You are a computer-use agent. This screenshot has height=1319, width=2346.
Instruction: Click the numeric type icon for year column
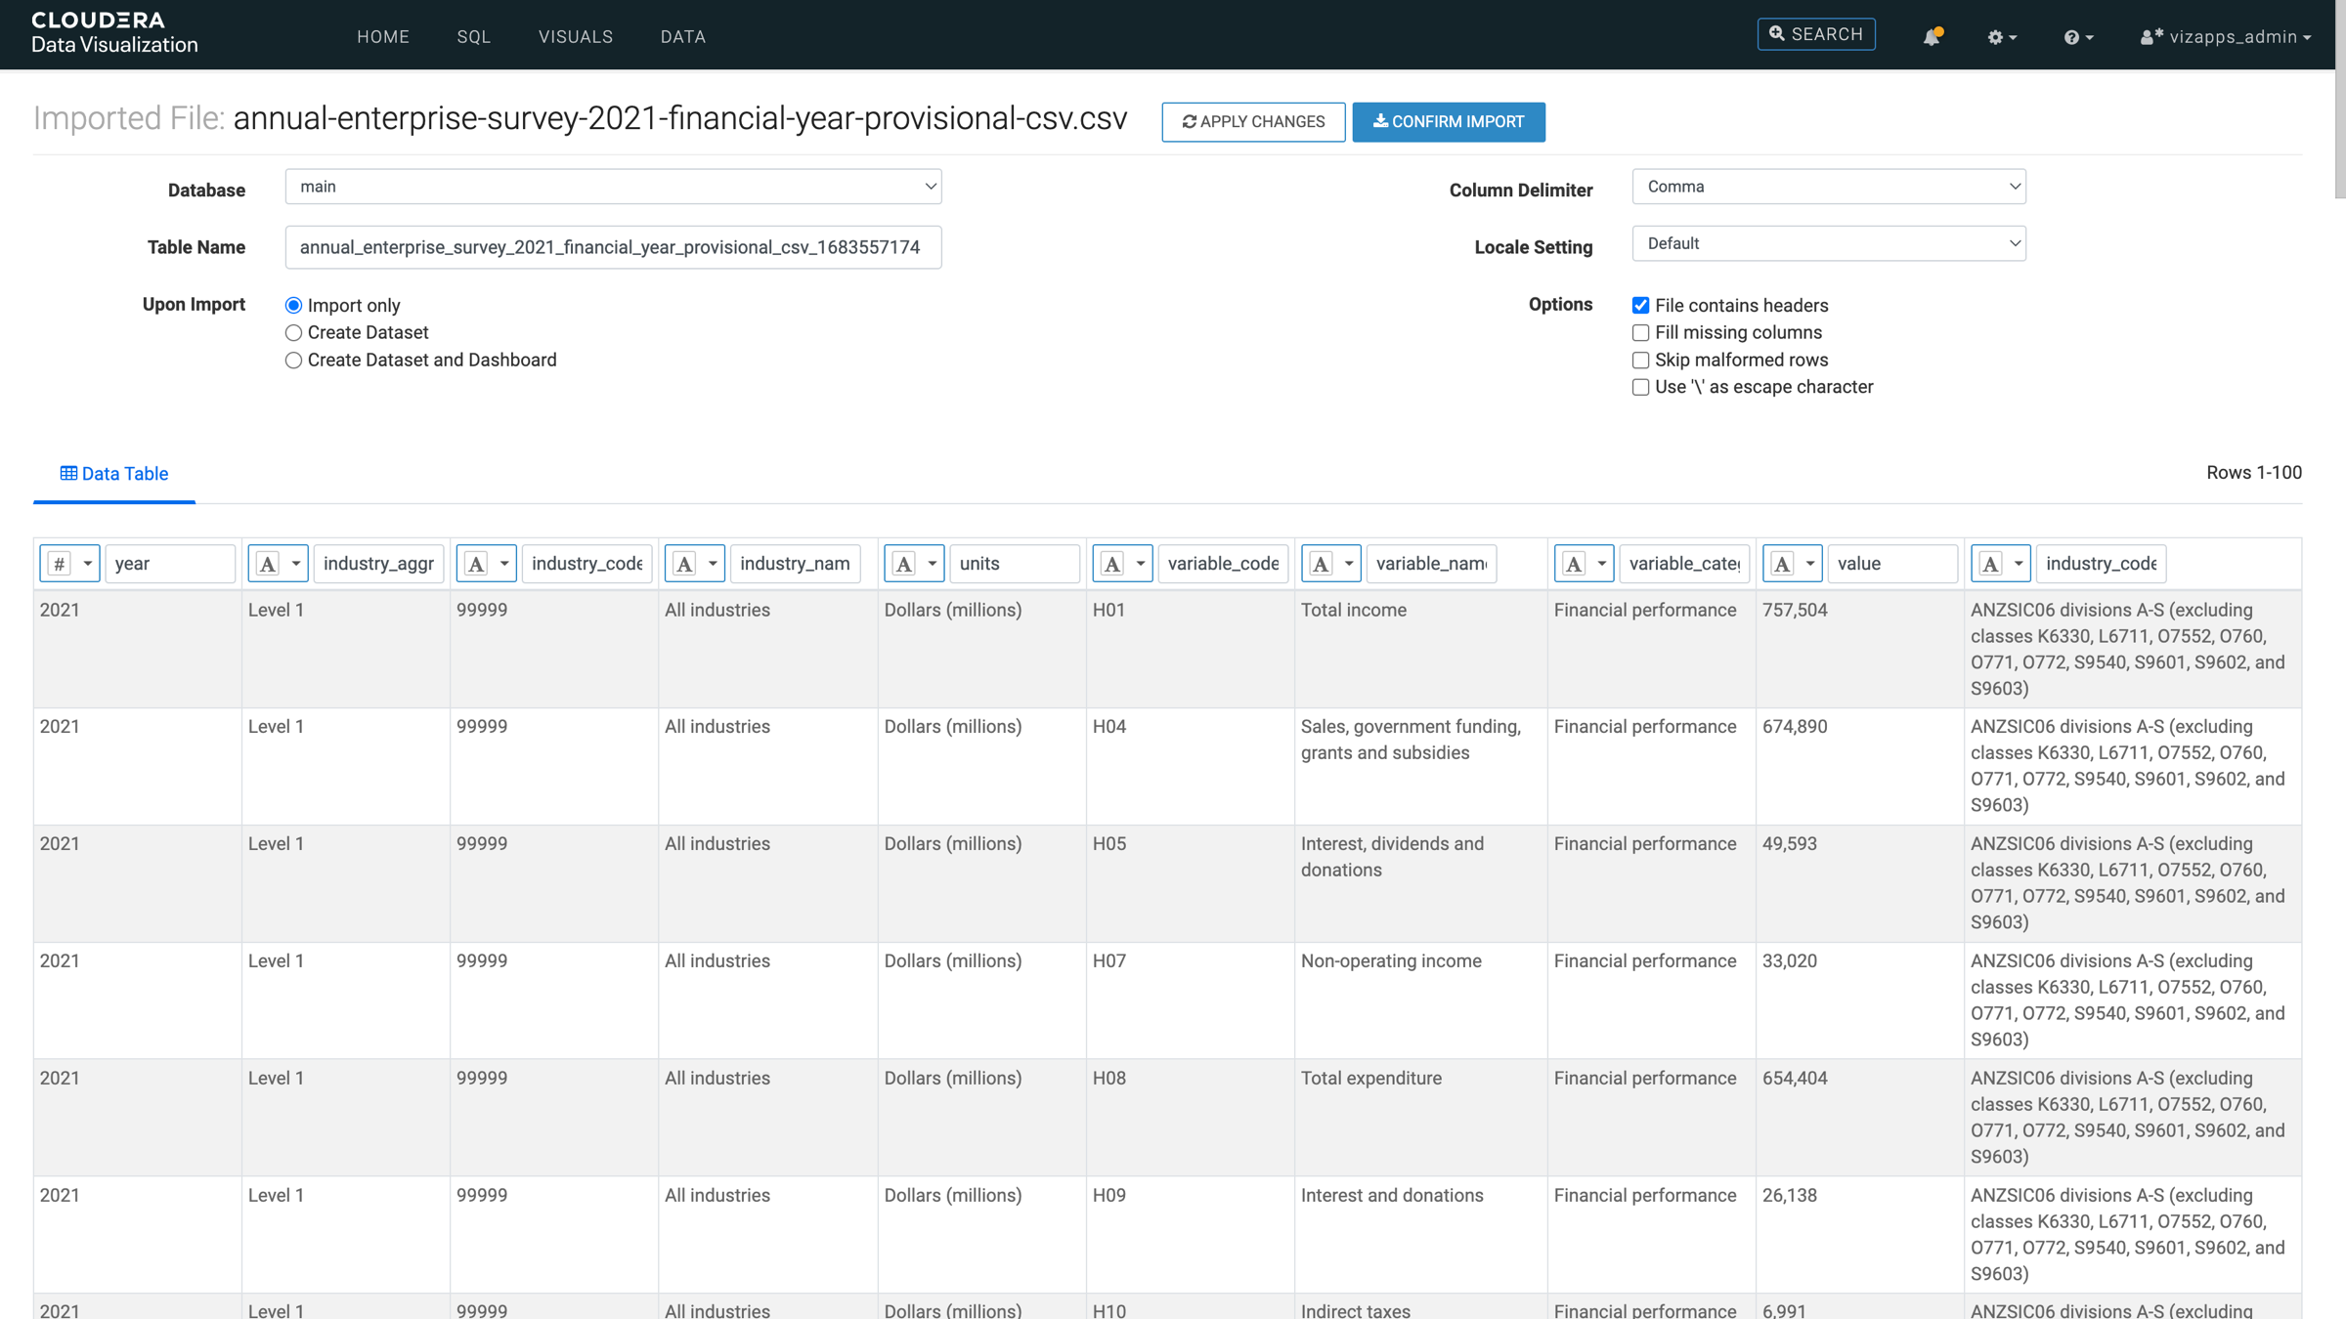point(60,564)
